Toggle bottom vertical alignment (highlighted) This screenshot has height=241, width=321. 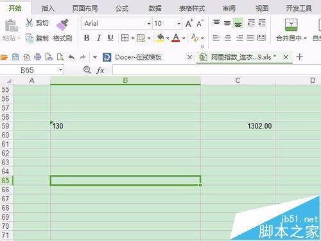(x=238, y=23)
